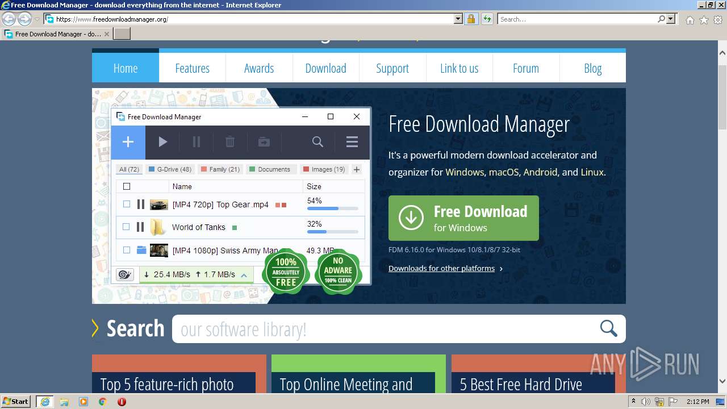Image resolution: width=727 pixels, height=409 pixels.
Task: Click the Free Download for Windows button
Action: 463,218
